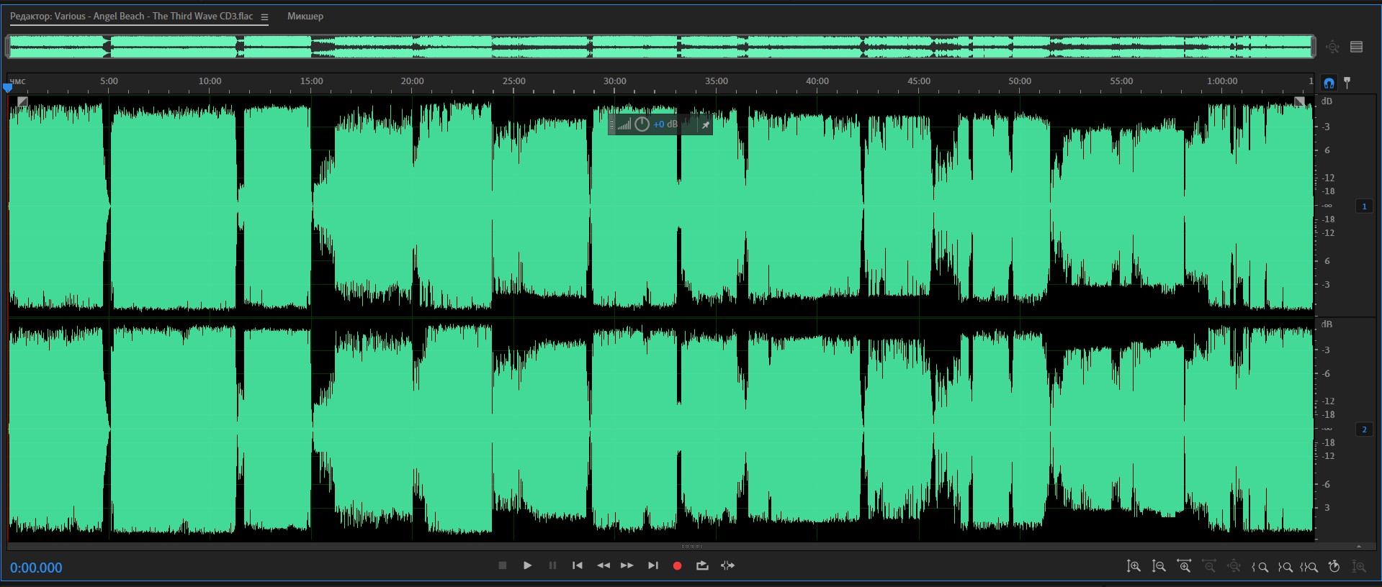Image resolution: width=1382 pixels, height=587 pixels.
Task: Toggle Skip Selection in transport controls
Action: [x=727, y=565]
